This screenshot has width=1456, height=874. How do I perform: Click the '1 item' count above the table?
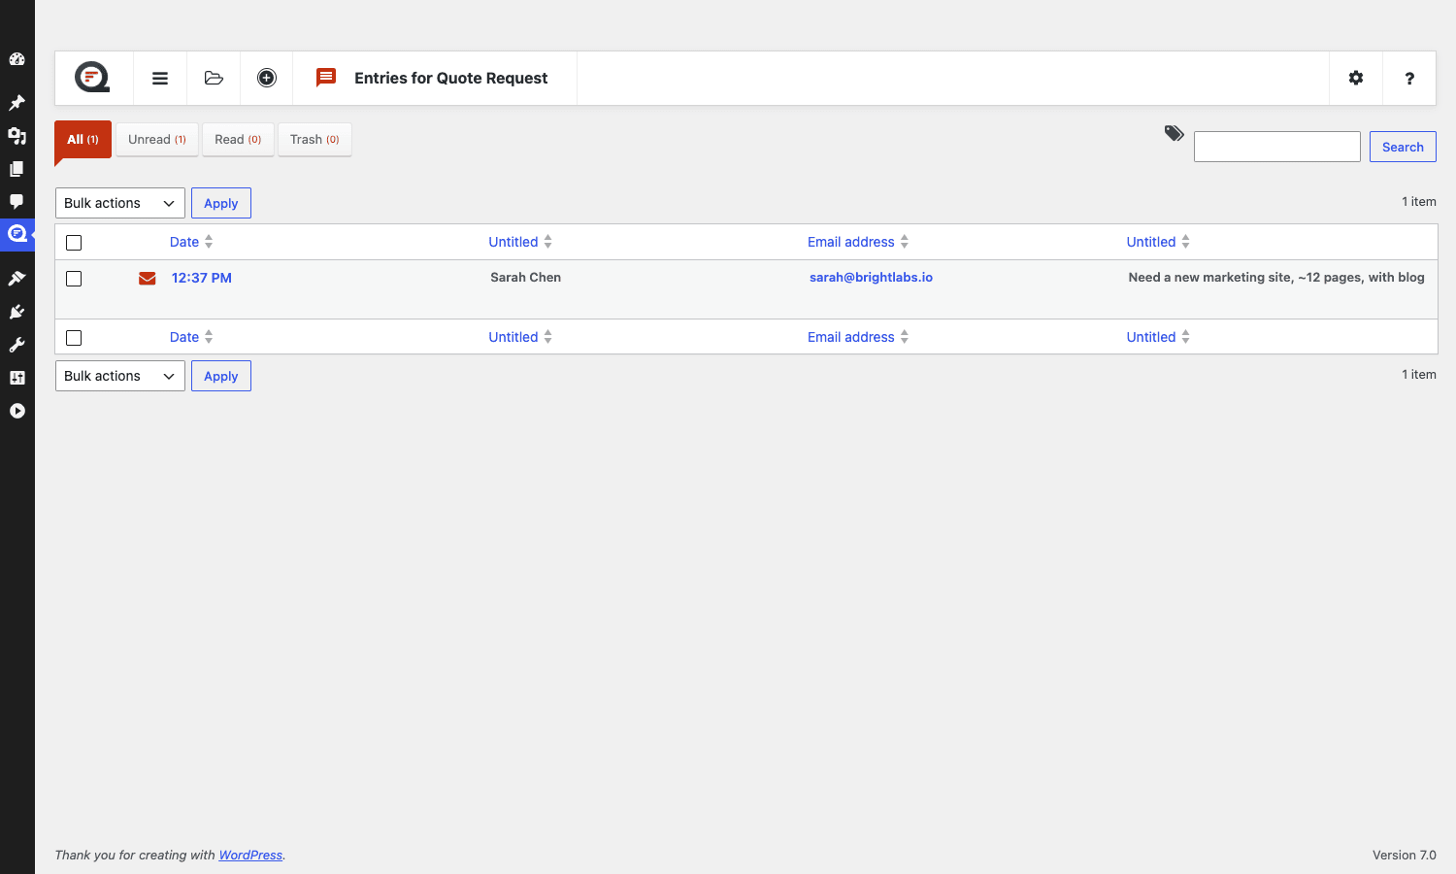tap(1419, 201)
